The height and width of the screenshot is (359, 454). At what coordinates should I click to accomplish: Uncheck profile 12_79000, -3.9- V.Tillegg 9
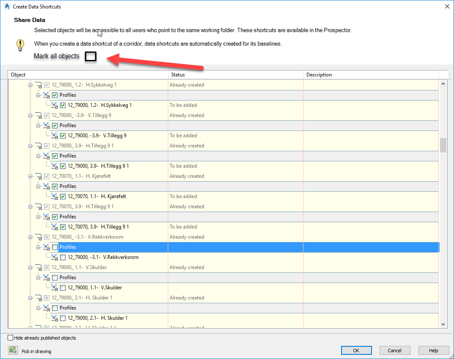pos(63,136)
